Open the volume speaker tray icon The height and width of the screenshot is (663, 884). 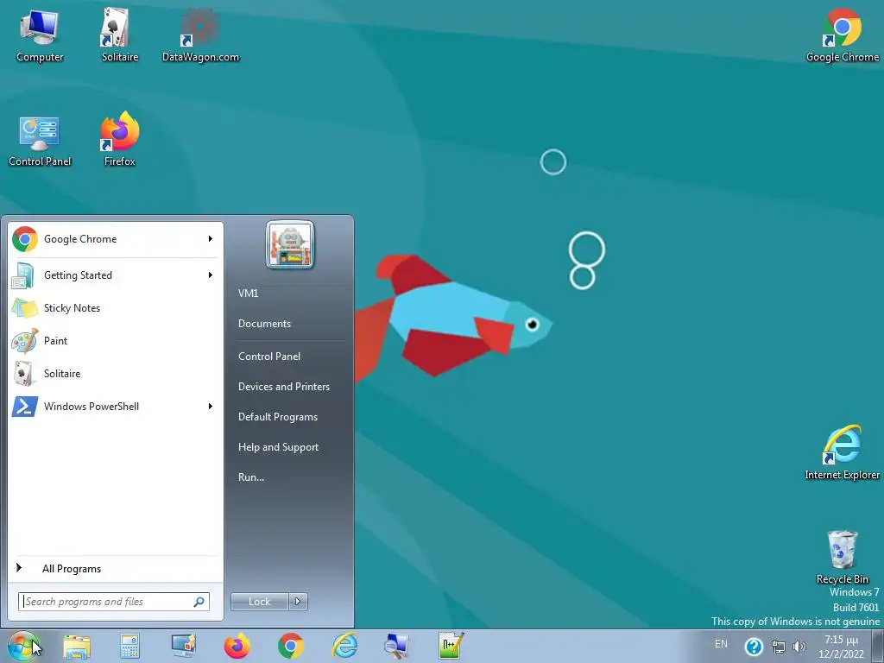click(799, 647)
